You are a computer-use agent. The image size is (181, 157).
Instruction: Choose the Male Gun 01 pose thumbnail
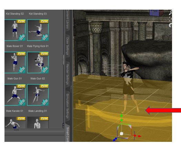point(15,62)
